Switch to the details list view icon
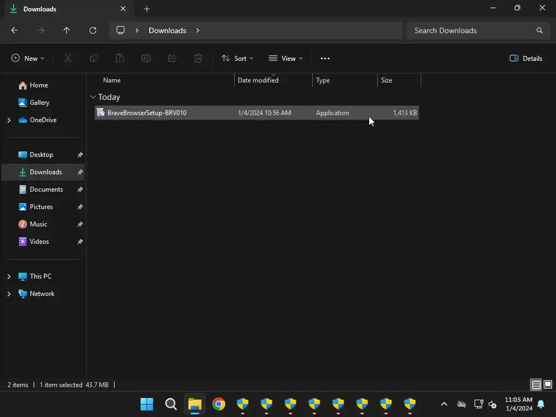 tap(536, 385)
